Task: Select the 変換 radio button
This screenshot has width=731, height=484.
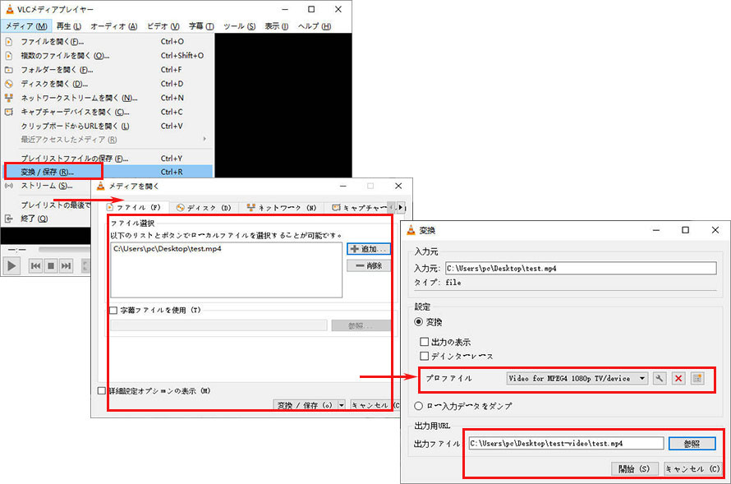Action: tap(419, 322)
